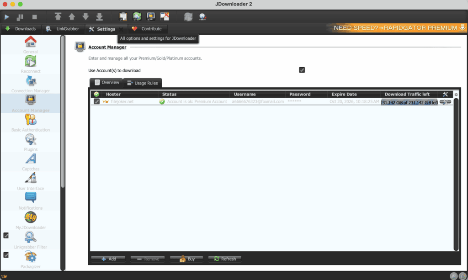Open Linkgrabber Filter settings
This screenshot has width=468, height=280.
pyautogui.click(x=31, y=240)
